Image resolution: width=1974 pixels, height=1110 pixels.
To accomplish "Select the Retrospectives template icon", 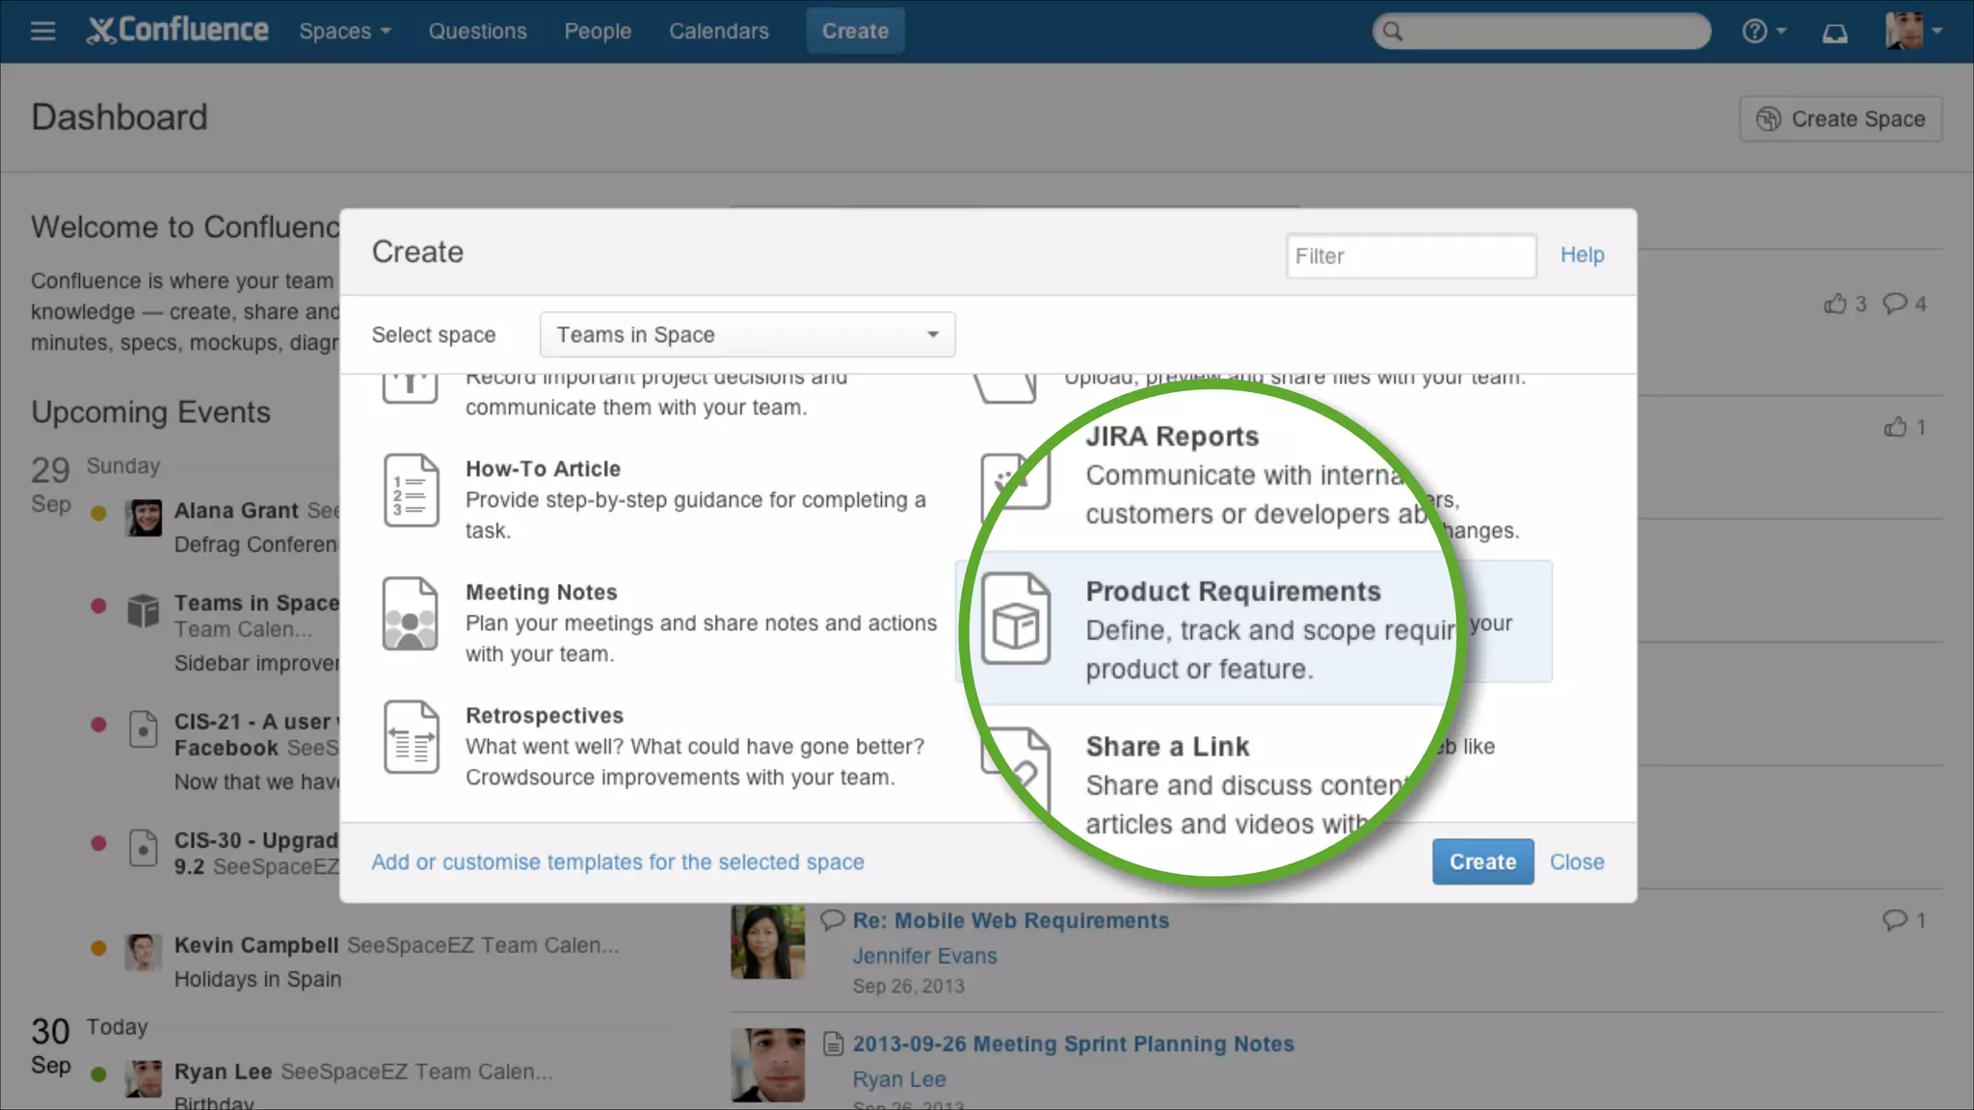I will point(411,737).
